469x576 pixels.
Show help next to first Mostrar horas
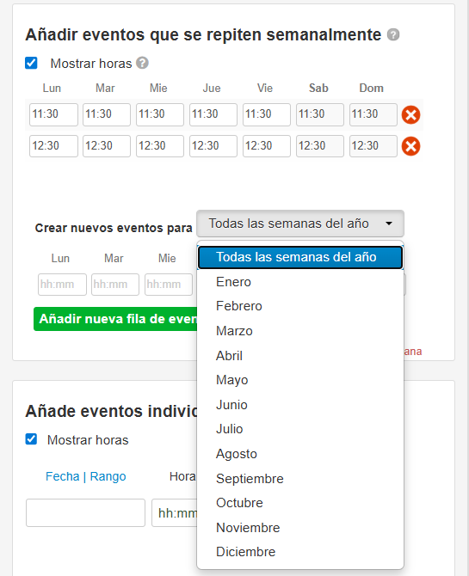[x=142, y=63]
